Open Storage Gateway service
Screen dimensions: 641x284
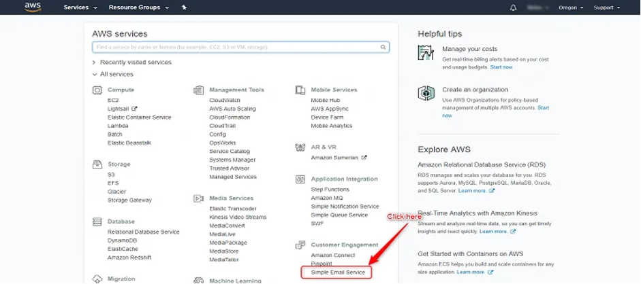pos(129,200)
